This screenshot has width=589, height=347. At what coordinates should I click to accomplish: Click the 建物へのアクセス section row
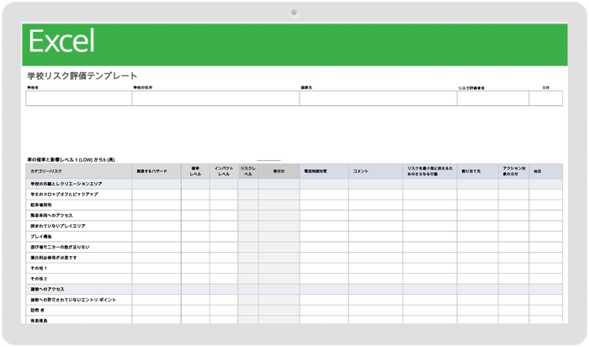tap(294, 289)
